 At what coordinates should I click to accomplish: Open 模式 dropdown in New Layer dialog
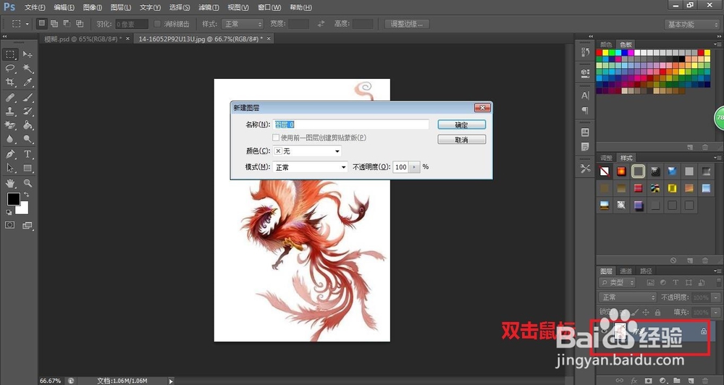coord(311,167)
